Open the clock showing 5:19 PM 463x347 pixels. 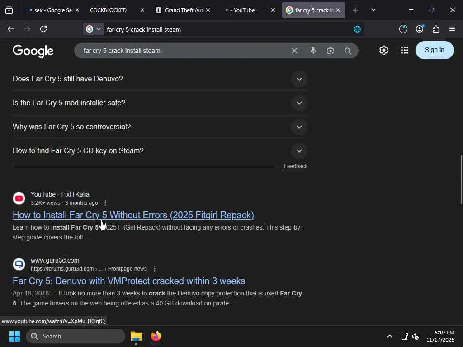(x=440, y=336)
